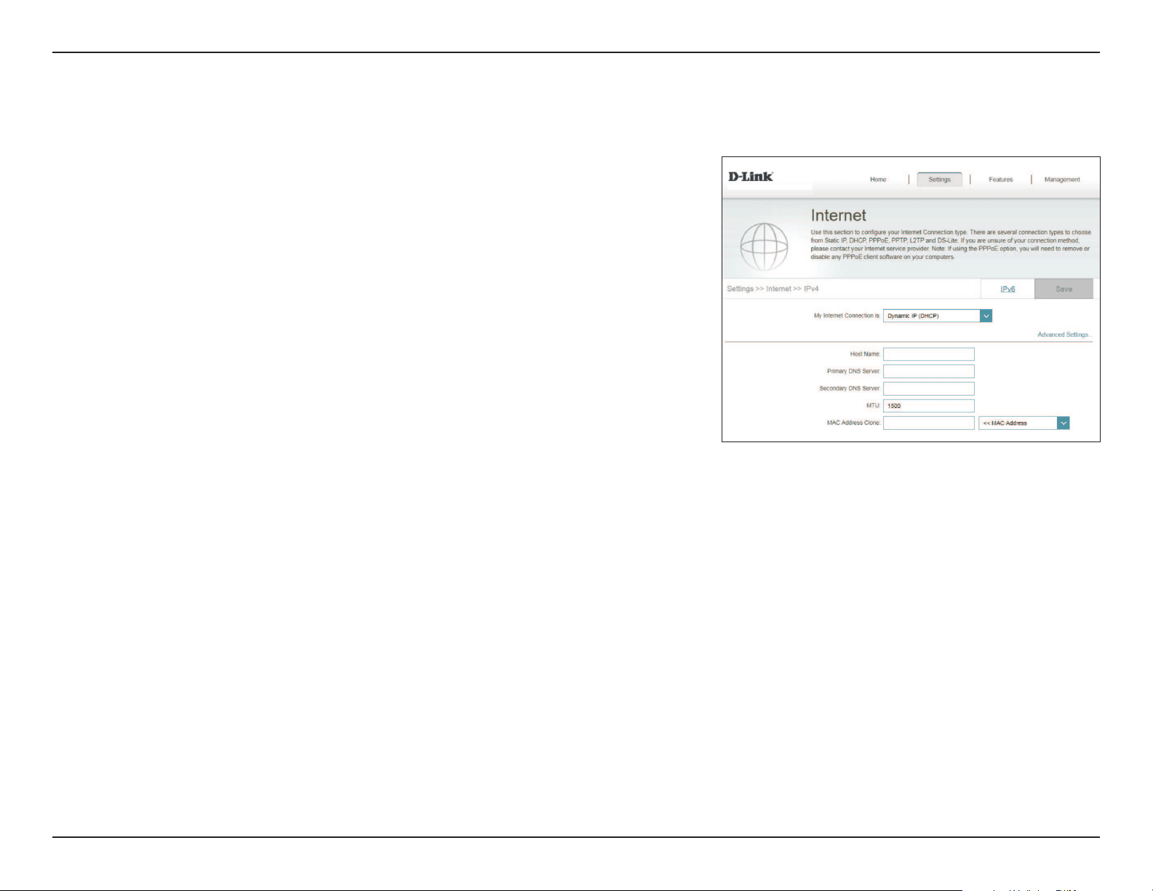Click the MTU field showing 1500
This screenshot has width=1153, height=891.
tap(928, 406)
